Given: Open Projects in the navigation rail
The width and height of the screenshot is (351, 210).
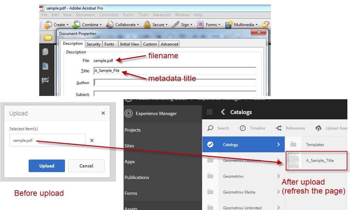Looking at the screenshot, I should tap(132, 130).
